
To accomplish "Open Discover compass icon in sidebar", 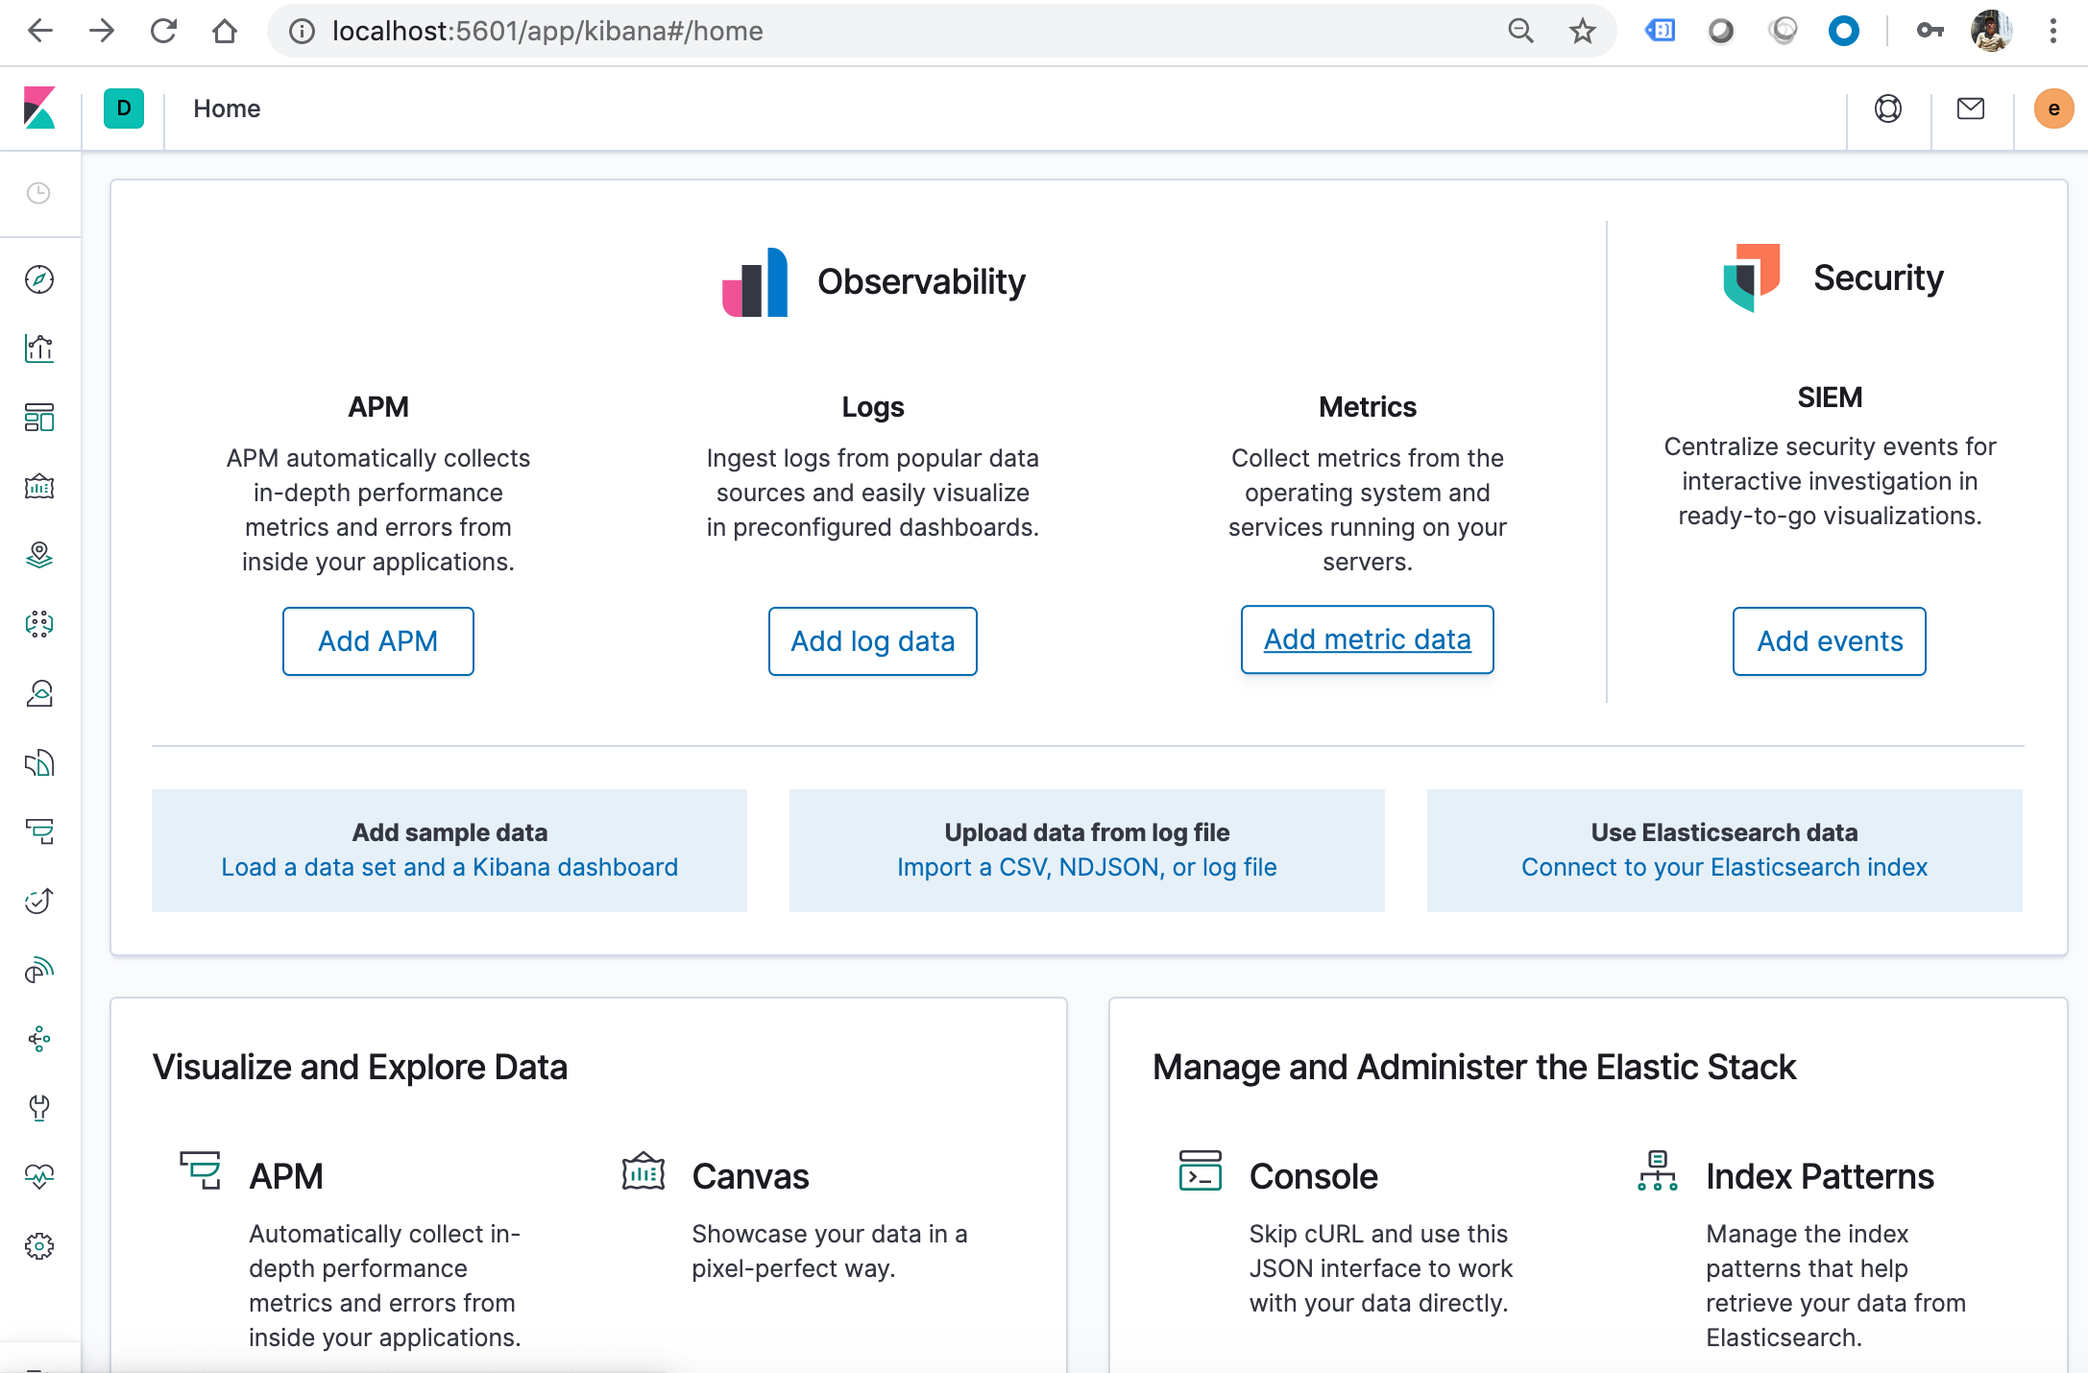I will 39,279.
